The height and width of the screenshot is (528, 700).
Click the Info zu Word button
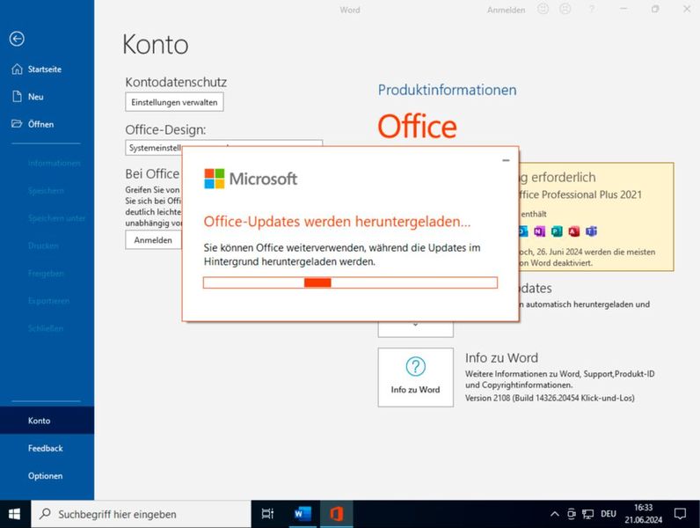(x=416, y=378)
